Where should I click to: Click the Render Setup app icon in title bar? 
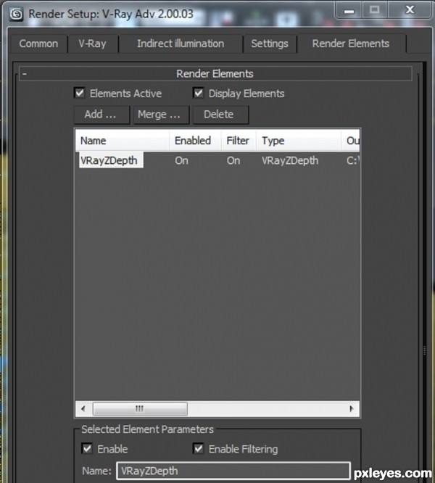tap(16, 15)
